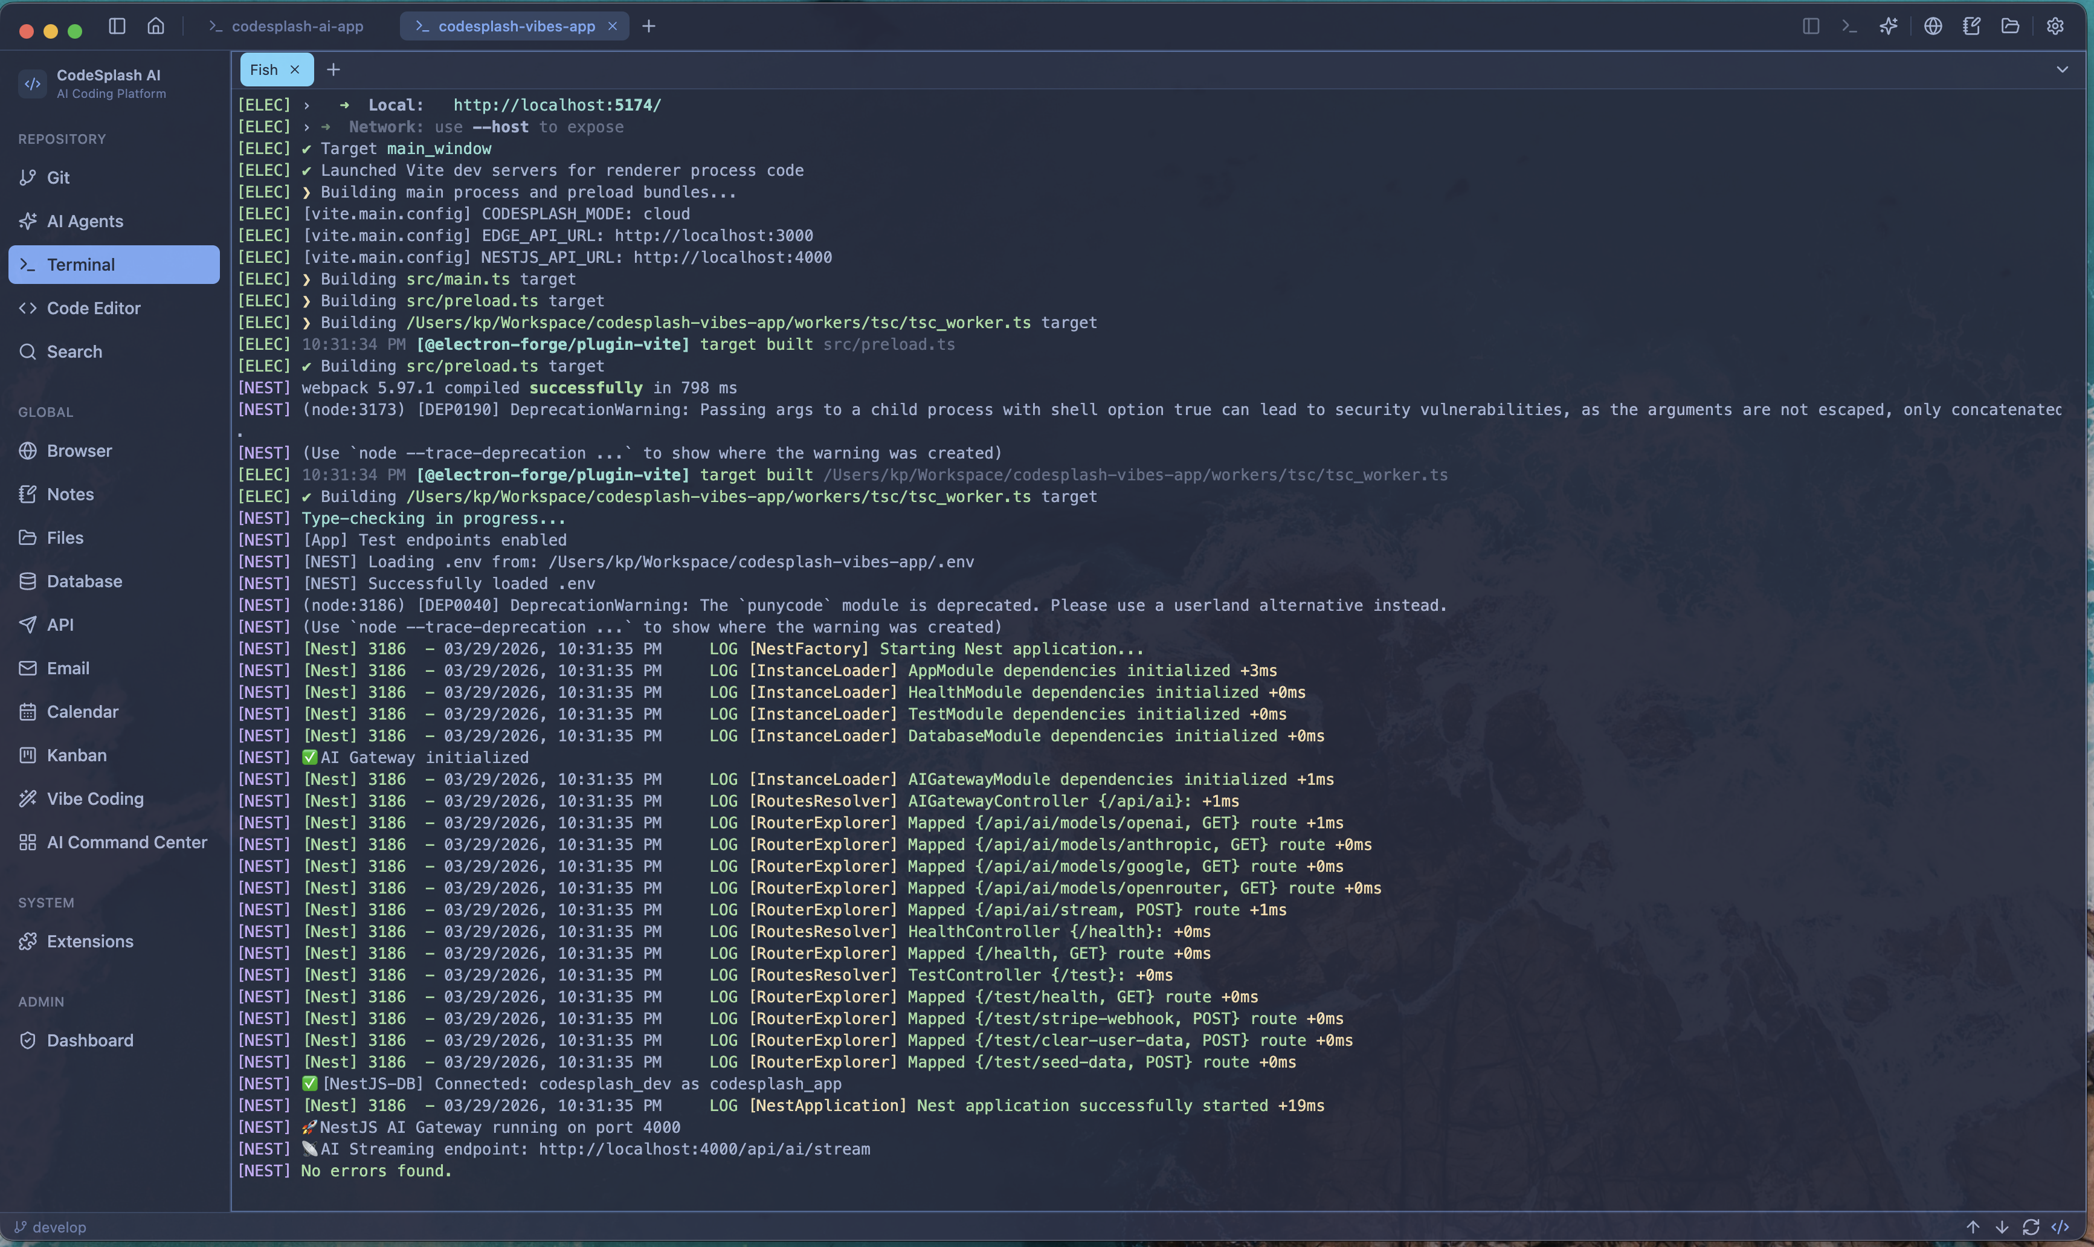
Task: Toggle code view with the </> icon
Action: 2060,1227
